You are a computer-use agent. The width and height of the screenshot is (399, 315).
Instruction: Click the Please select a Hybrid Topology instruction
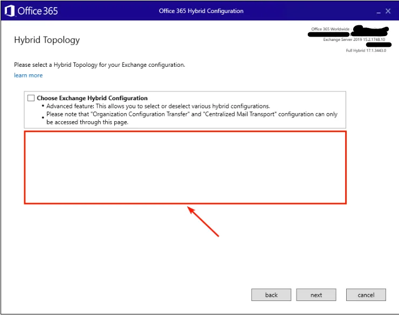pos(100,65)
